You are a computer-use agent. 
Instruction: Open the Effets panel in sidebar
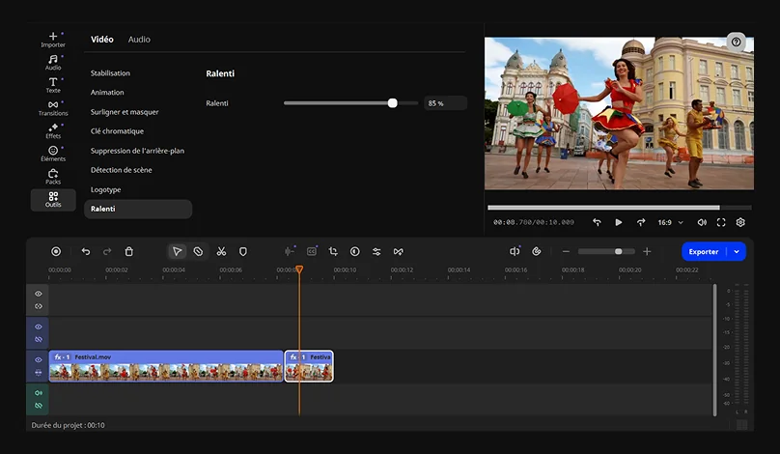pyautogui.click(x=53, y=130)
